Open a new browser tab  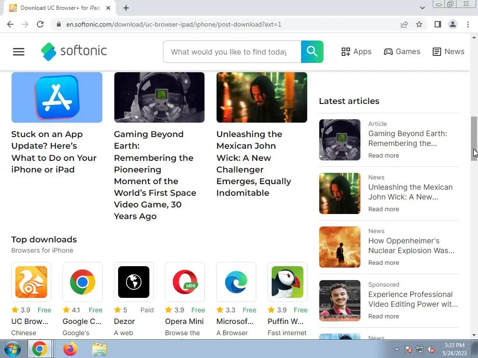point(126,8)
